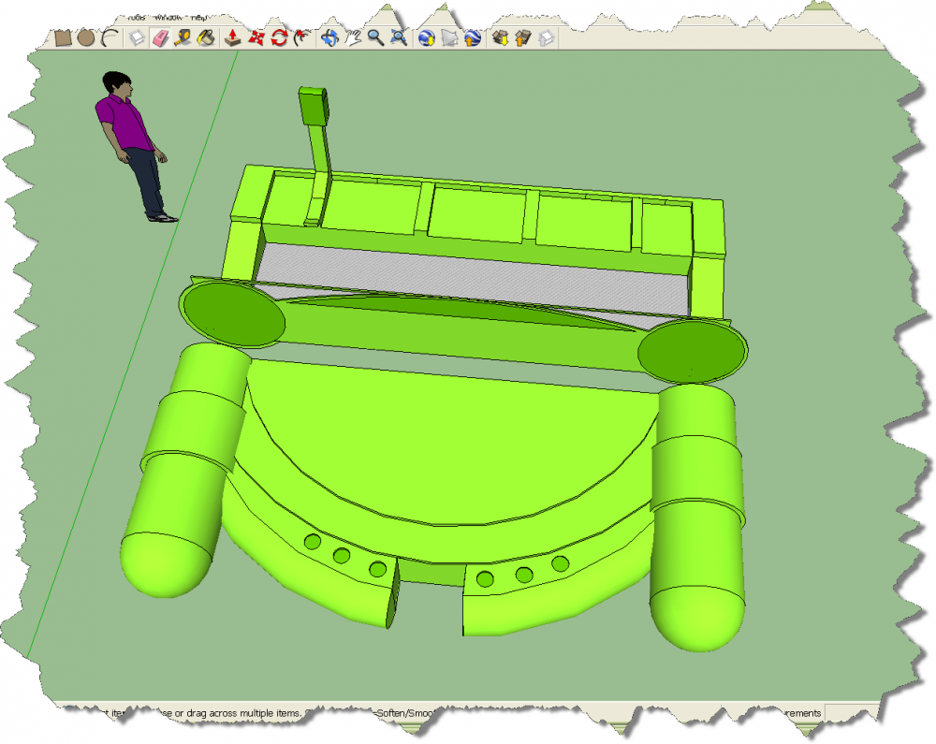Click the Make Component icon
Screen dimensions: 936x744
[137, 38]
